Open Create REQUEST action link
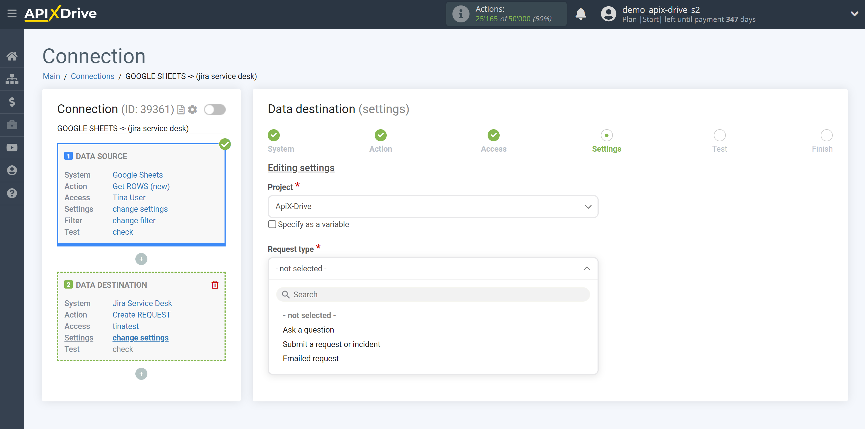The width and height of the screenshot is (865, 429). click(x=141, y=315)
